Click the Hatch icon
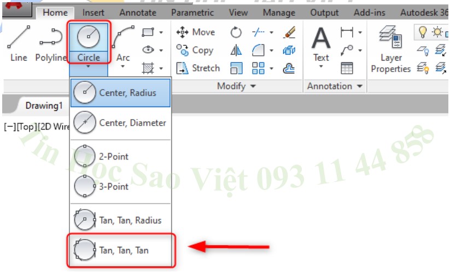The height and width of the screenshot is (272, 450). click(x=148, y=68)
